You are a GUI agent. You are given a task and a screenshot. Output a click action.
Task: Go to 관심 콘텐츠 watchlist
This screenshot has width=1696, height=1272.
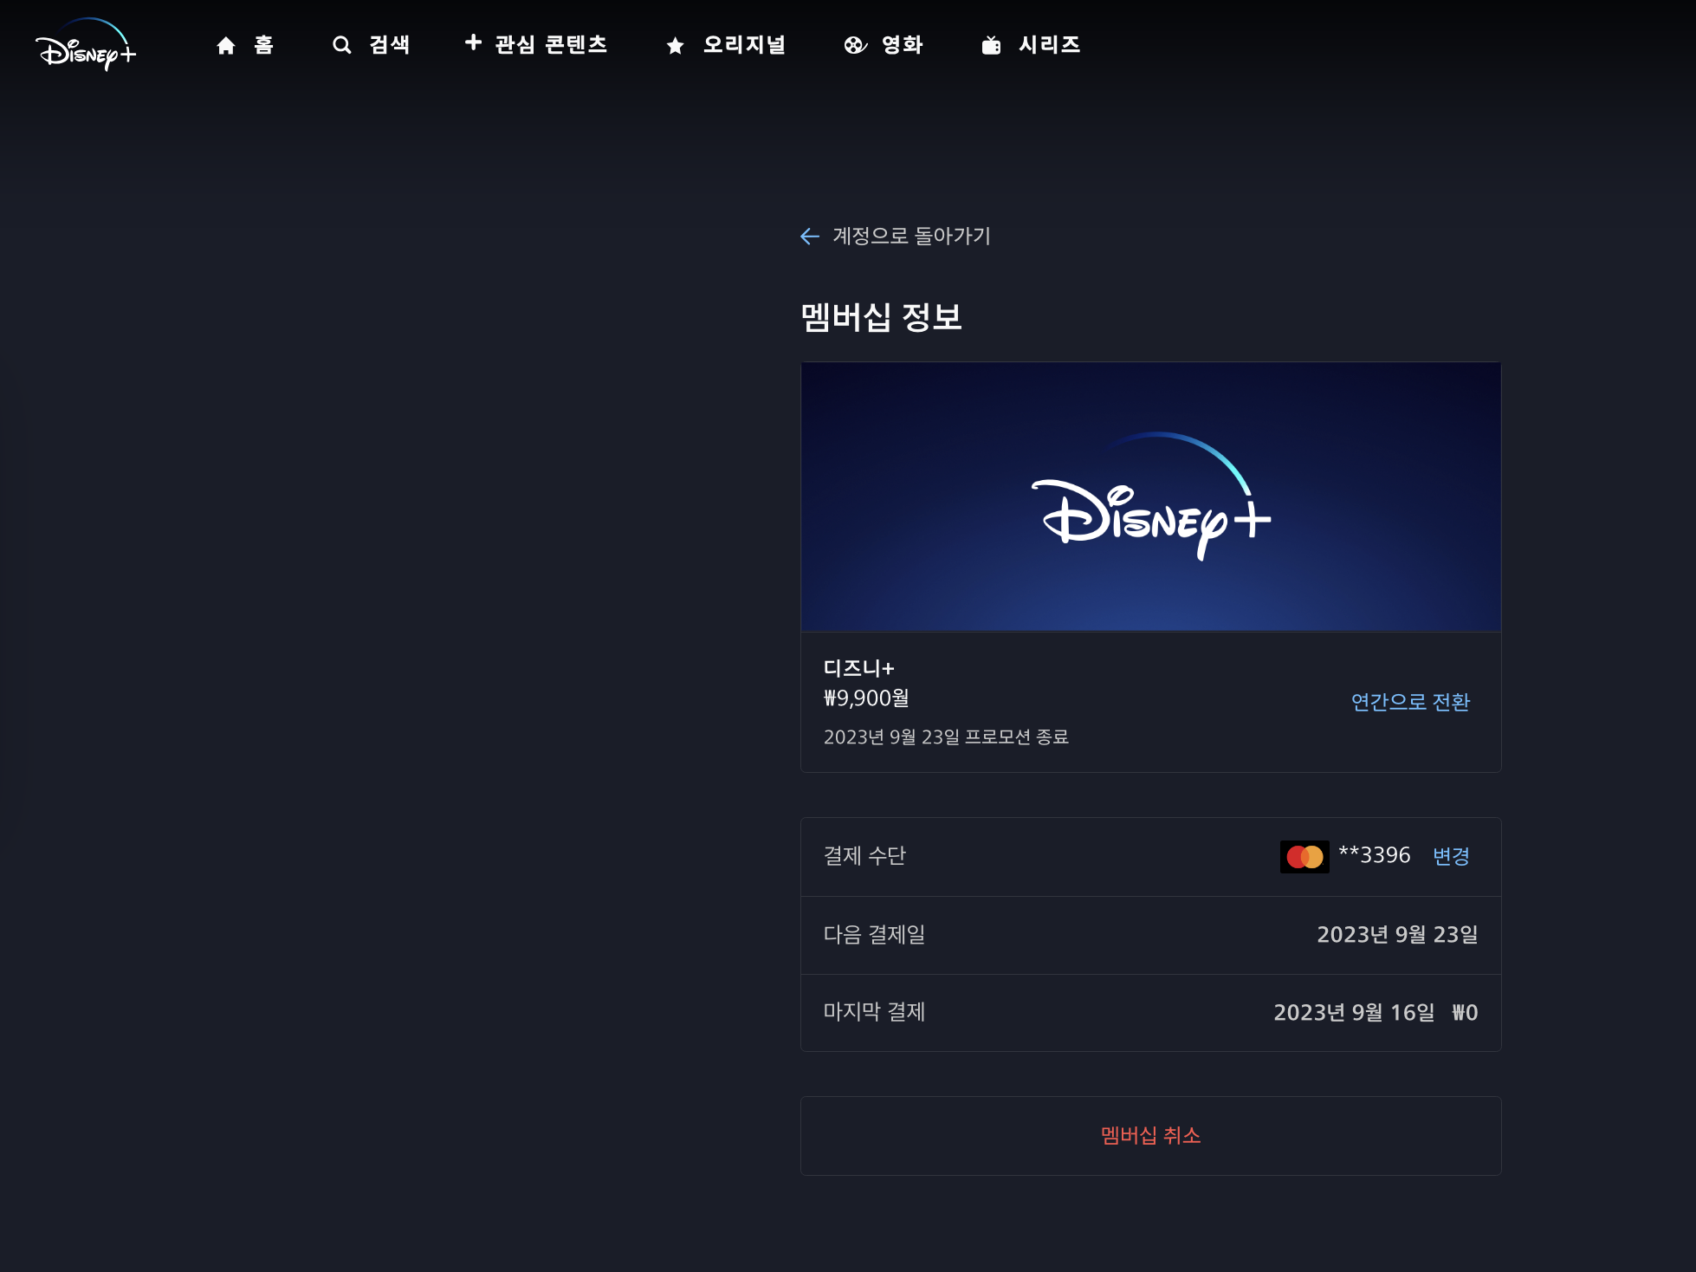click(551, 45)
